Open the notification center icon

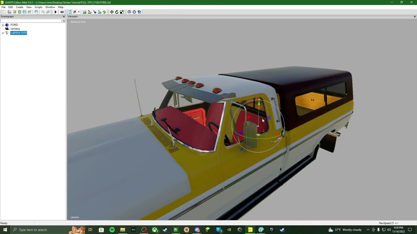pyautogui.click(x=410, y=230)
